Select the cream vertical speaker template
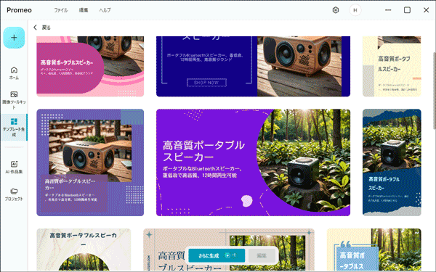Screen dimensions: 436x272 pyautogui.click(x=392, y=66)
